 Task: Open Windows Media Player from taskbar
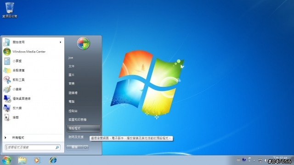point(37,160)
